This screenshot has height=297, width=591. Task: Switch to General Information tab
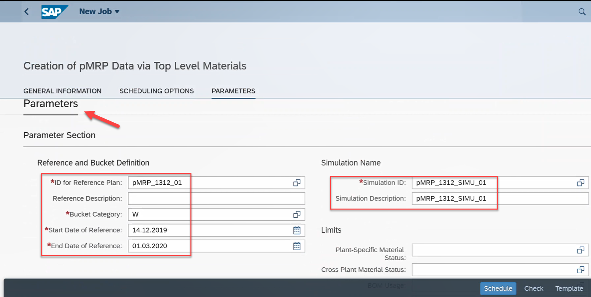pos(62,91)
